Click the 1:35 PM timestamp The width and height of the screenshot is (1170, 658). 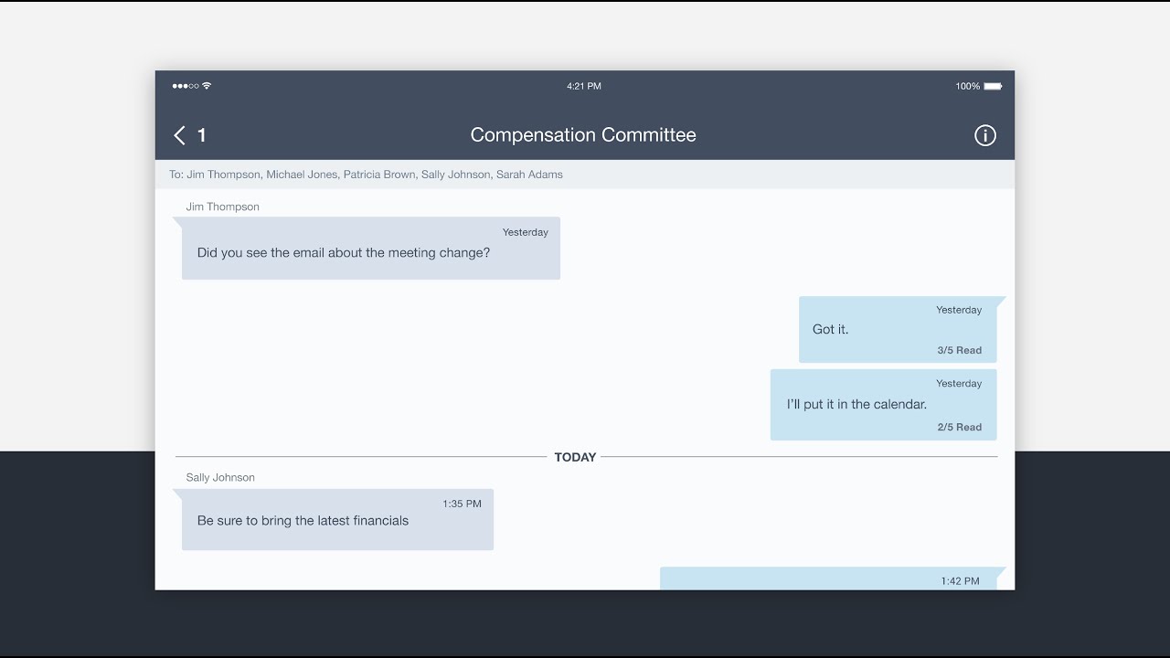(462, 504)
